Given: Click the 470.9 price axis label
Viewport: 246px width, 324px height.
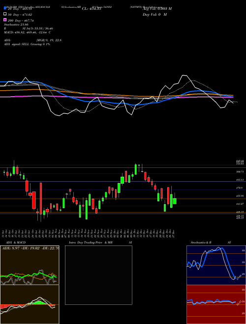Looking at the screenshot, I should pos(240,188).
